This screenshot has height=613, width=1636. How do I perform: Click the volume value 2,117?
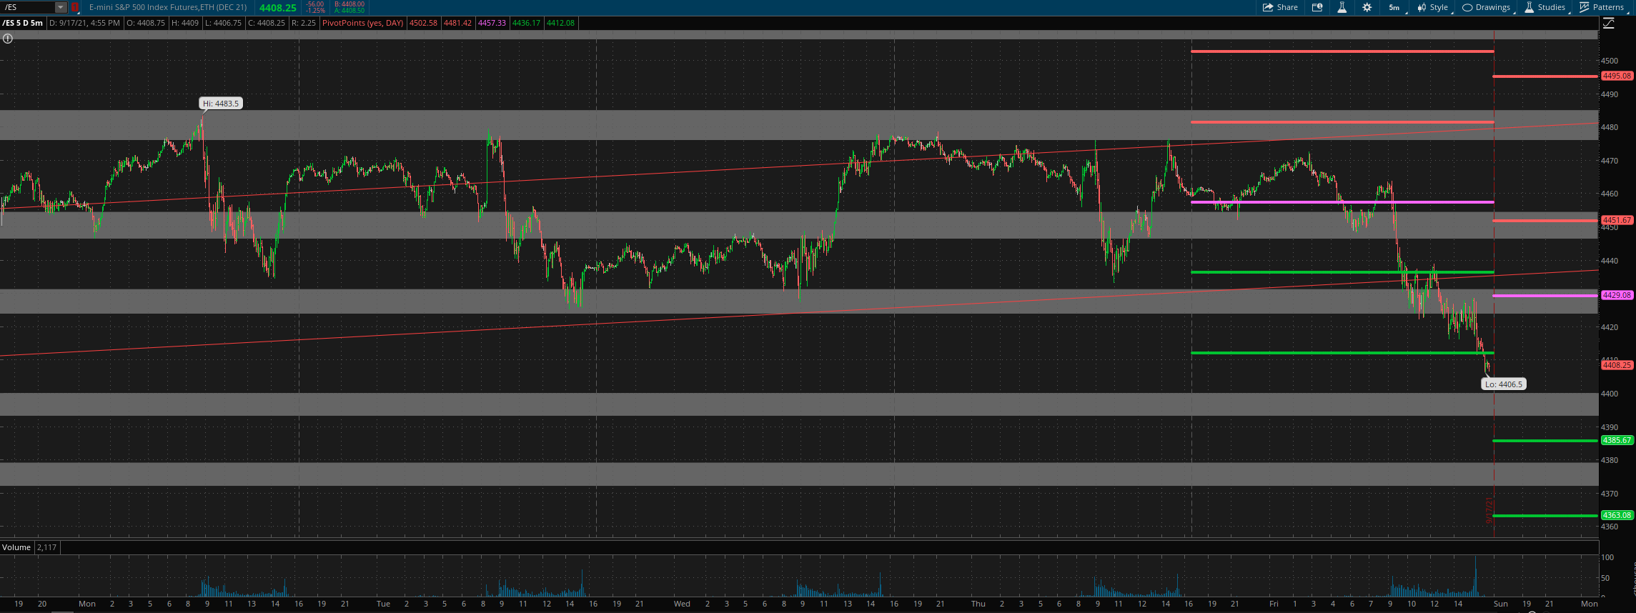[x=46, y=547]
